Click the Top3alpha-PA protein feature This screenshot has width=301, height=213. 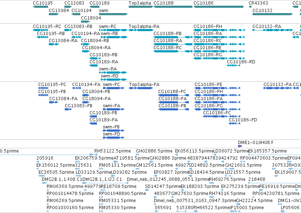click(141, 88)
